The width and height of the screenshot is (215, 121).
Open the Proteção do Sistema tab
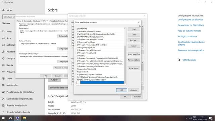tap(57, 21)
